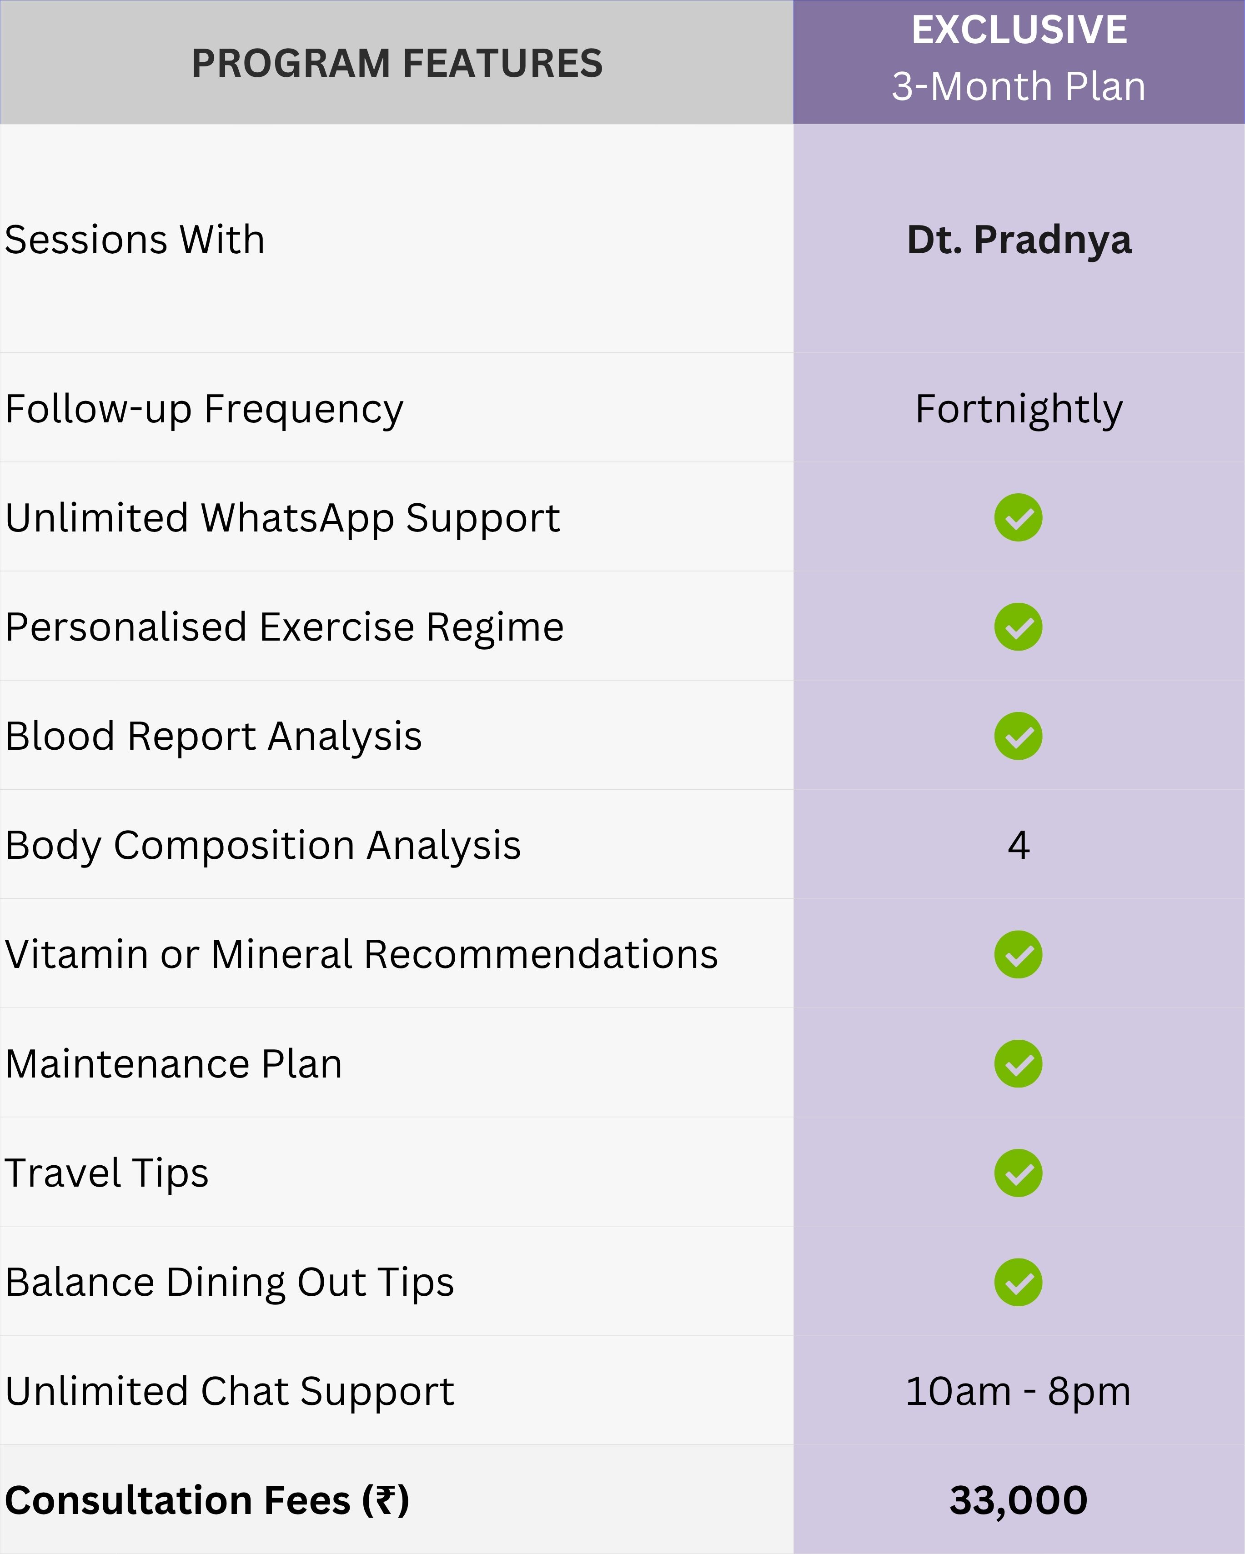The width and height of the screenshot is (1245, 1554).
Task: Click the Travel Tips green checkmark
Action: pos(1018,1173)
